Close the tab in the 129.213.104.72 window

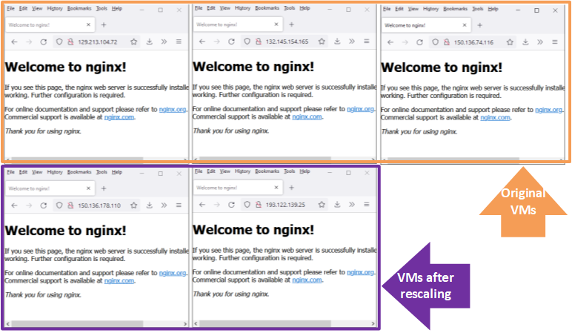point(88,24)
